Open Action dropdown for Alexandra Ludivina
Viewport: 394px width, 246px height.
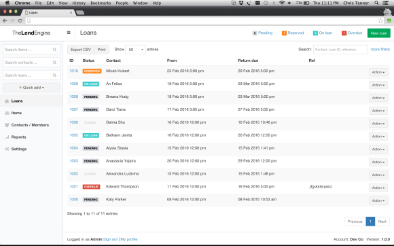pos(378,175)
